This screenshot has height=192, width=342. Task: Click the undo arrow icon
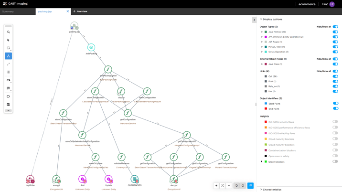(236, 186)
